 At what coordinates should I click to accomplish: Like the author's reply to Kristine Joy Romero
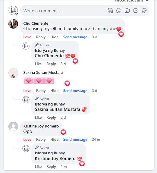[x=38, y=167]
